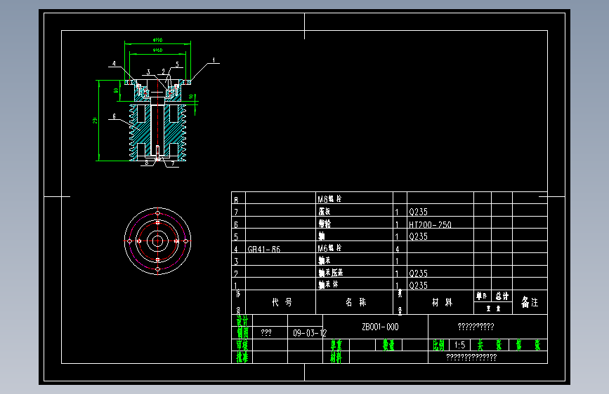
Task: Select part balloon number 5
Action: (178, 64)
